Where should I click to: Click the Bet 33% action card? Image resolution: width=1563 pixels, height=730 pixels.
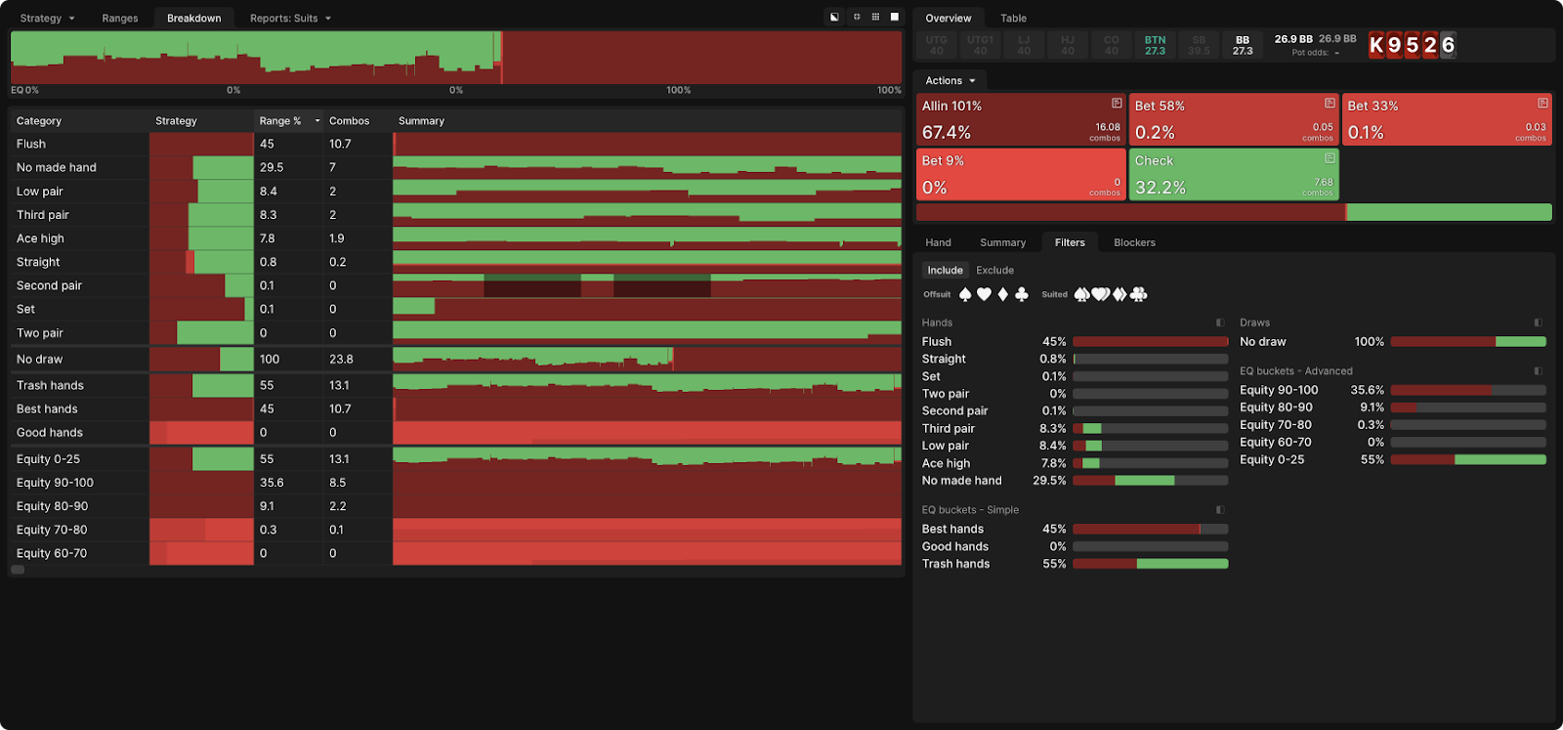coord(1447,119)
